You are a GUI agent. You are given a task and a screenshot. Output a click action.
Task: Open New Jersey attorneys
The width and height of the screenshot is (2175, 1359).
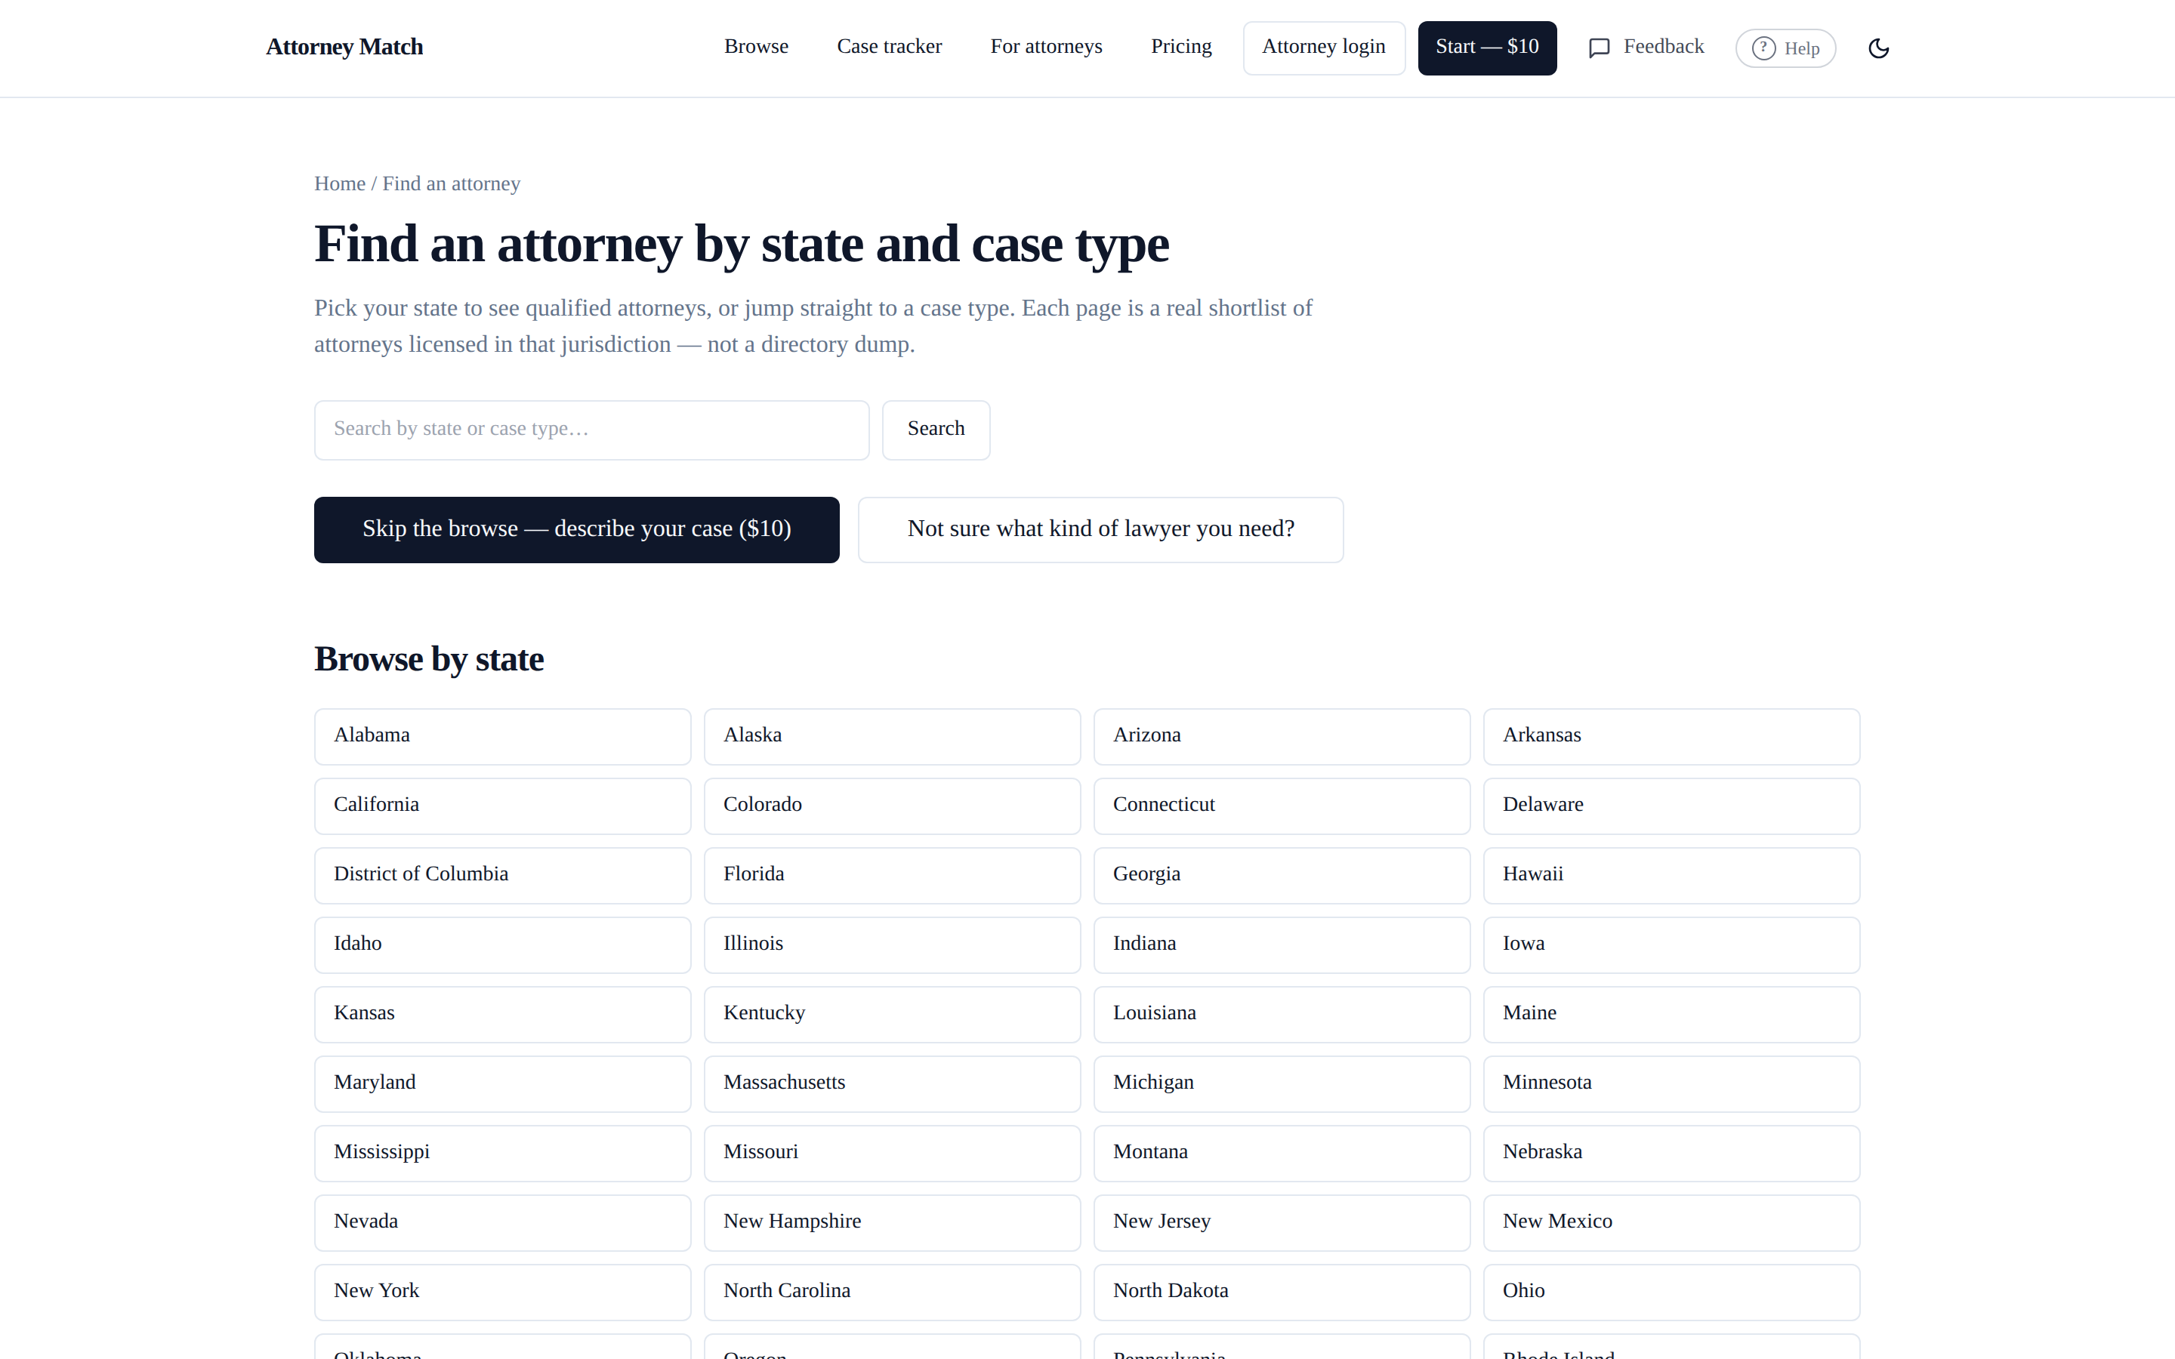click(1282, 1222)
